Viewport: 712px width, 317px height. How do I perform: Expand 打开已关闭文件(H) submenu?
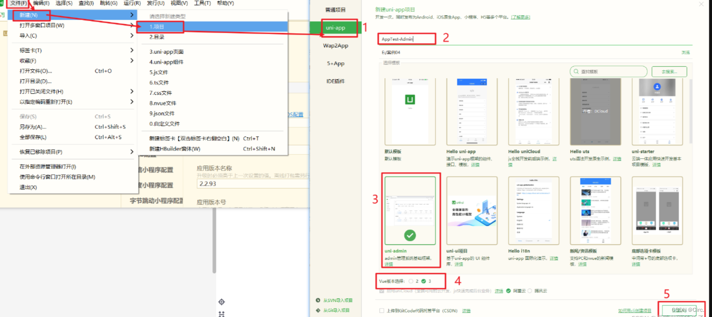tap(74, 92)
